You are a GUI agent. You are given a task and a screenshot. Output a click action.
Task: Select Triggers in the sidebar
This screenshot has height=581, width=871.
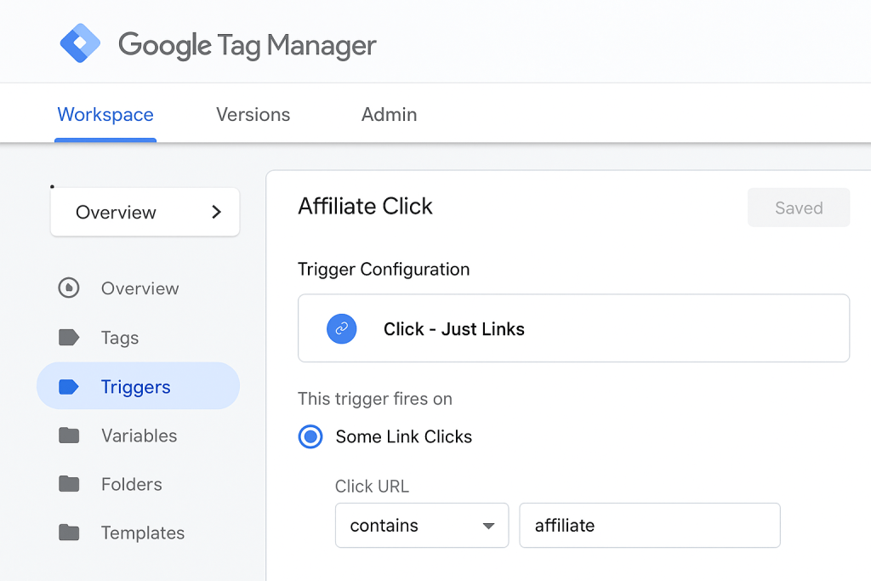(x=139, y=386)
